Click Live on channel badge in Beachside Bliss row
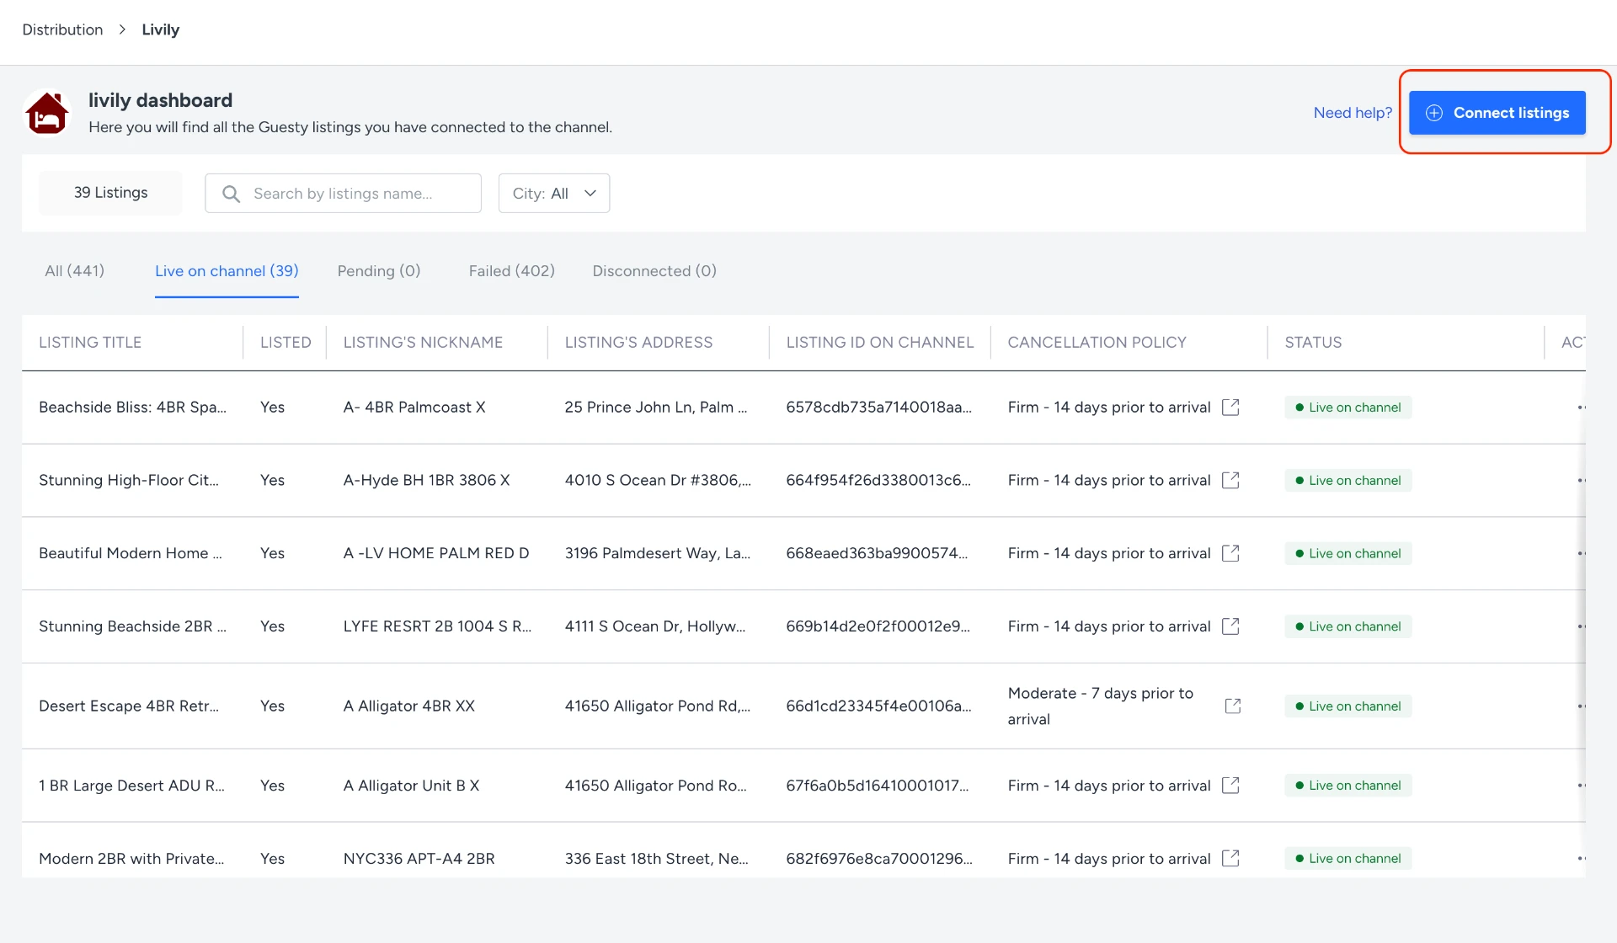This screenshot has height=943, width=1617. point(1347,408)
